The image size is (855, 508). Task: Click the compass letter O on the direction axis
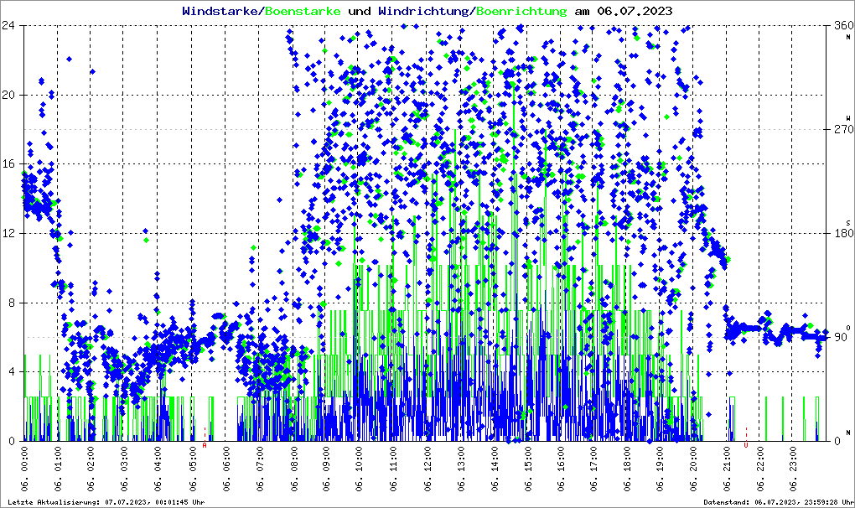click(x=848, y=327)
